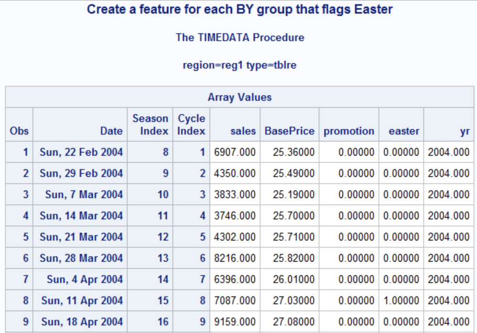
Task: Select the Obs column header
Action: 19,131
